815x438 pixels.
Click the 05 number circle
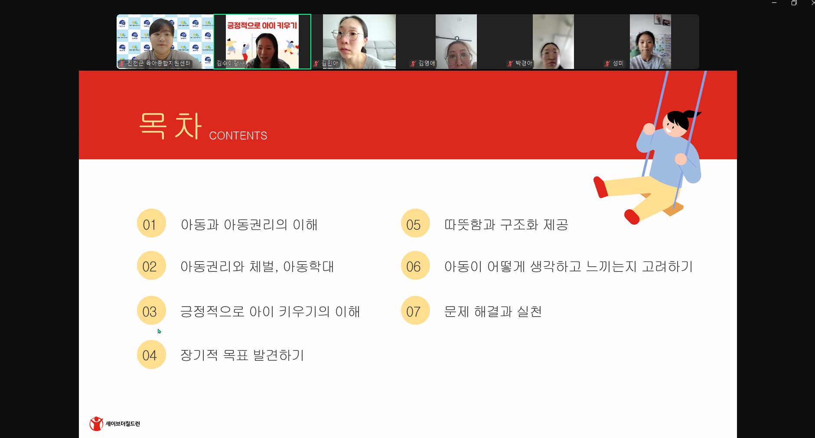coord(415,223)
